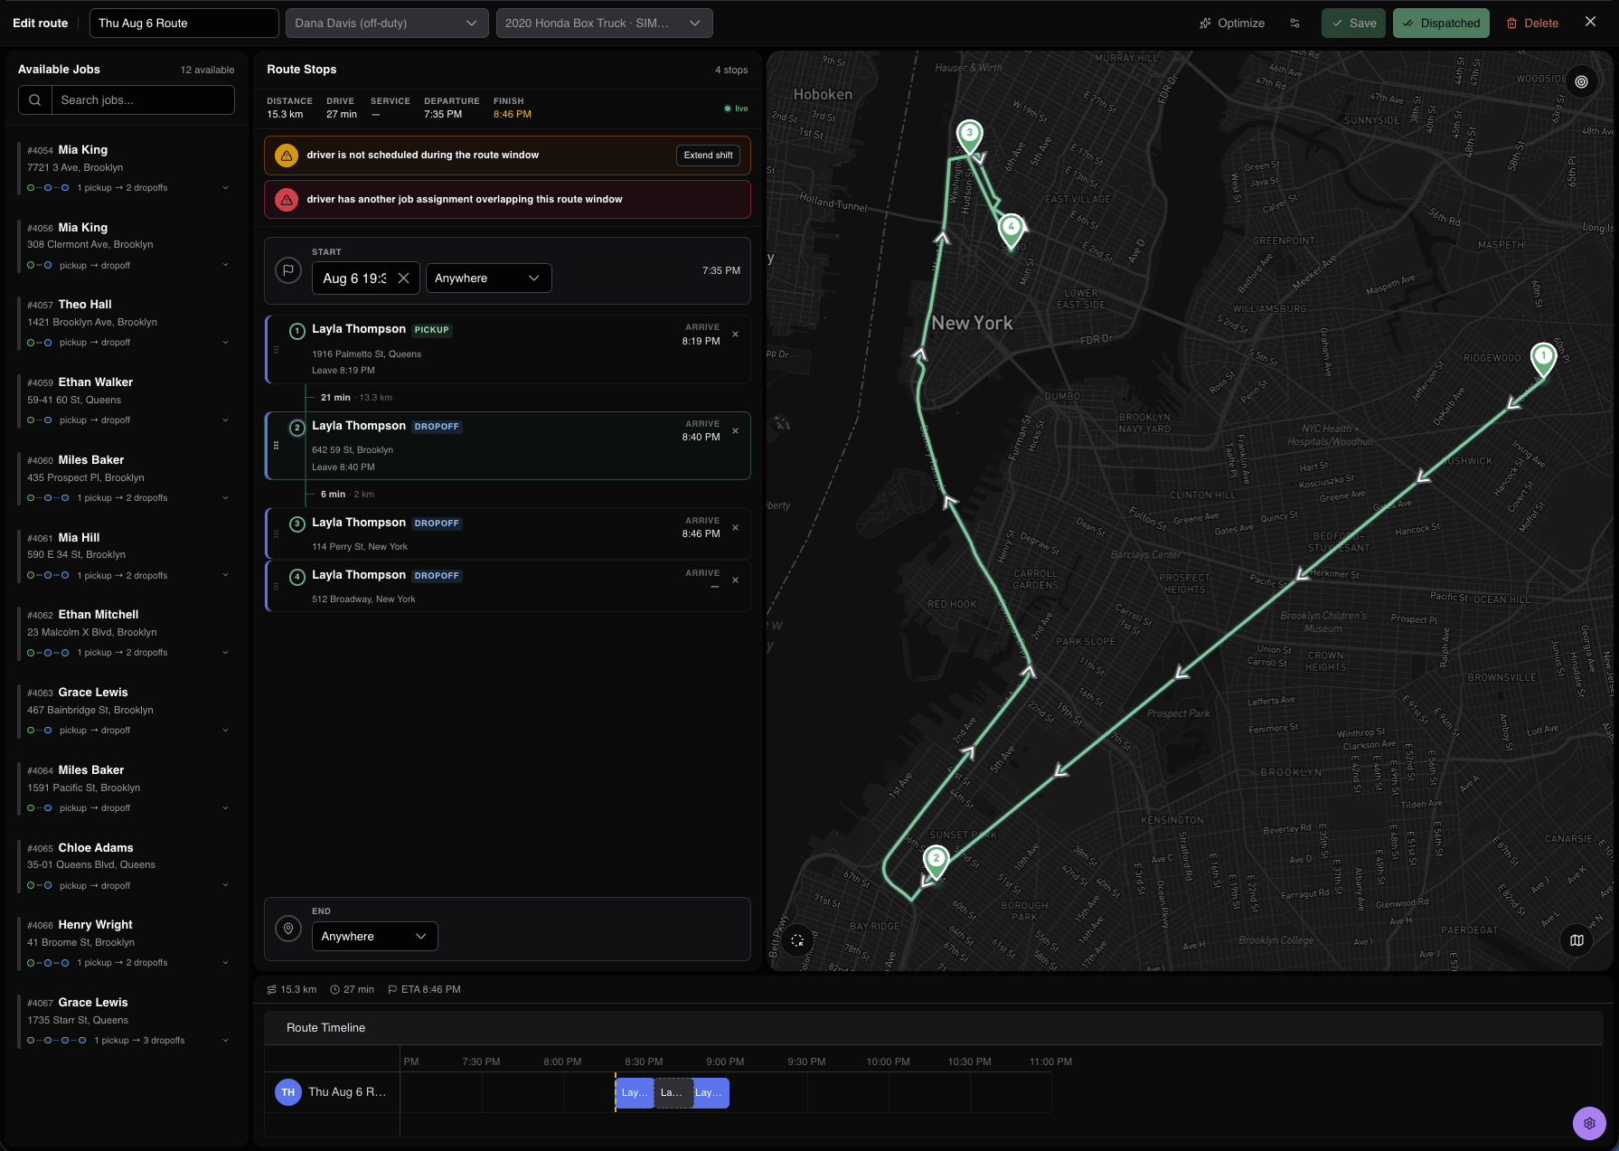The image size is (1619, 1151).
Task: Select job #4066 Henry Wright
Action: pos(127,943)
